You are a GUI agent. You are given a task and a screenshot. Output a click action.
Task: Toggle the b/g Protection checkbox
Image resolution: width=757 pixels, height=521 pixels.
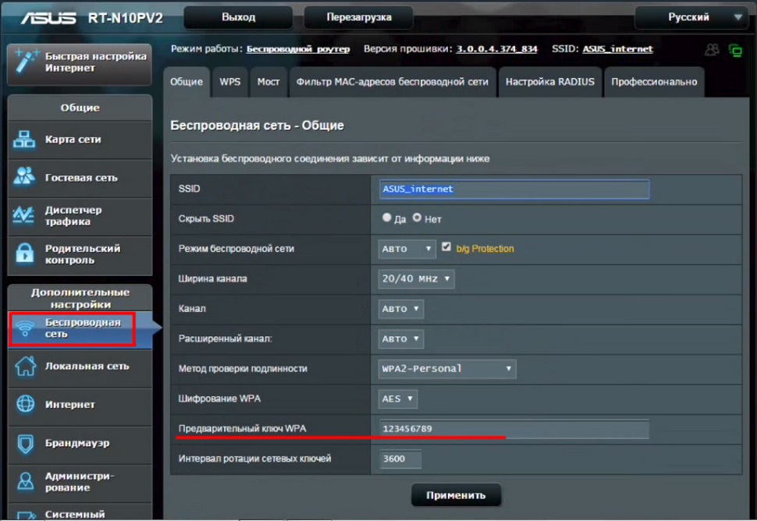click(x=446, y=247)
